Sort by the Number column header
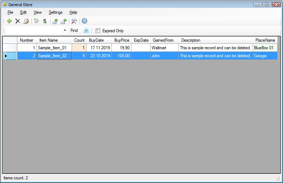The height and width of the screenshot is (183, 283). (x=27, y=40)
